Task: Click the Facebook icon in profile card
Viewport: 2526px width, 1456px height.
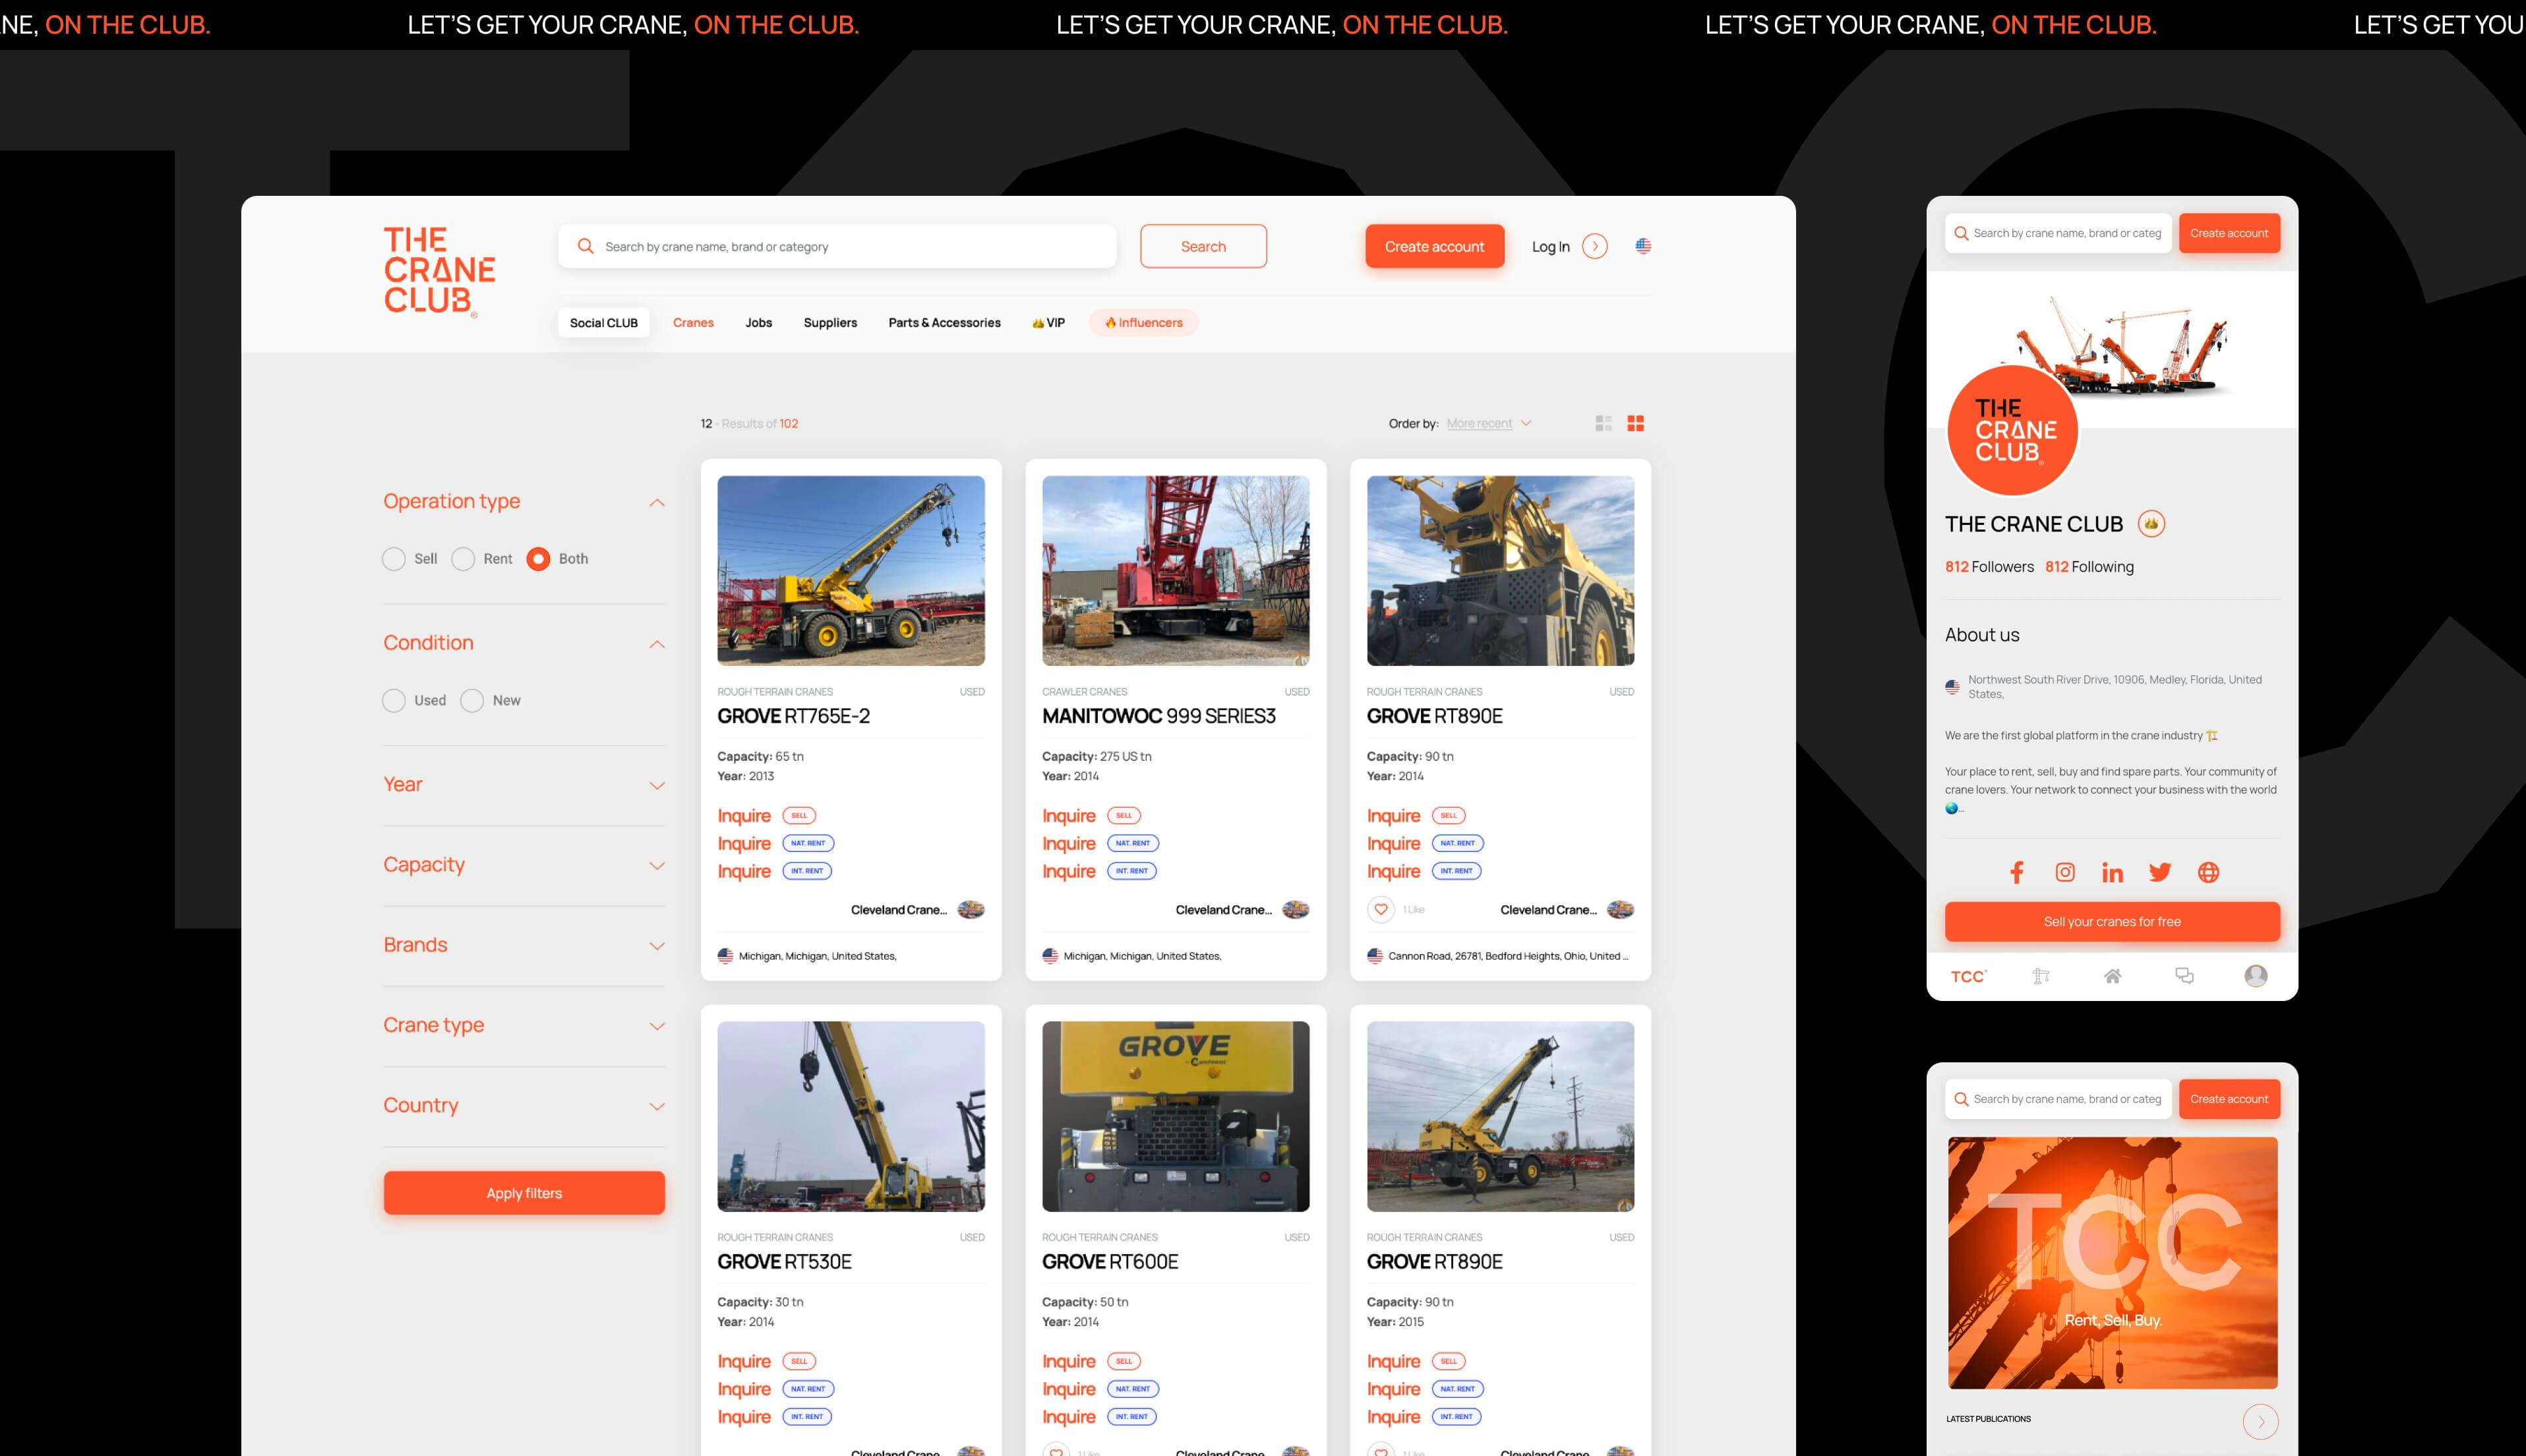Action: pyautogui.click(x=2016, y=872)
